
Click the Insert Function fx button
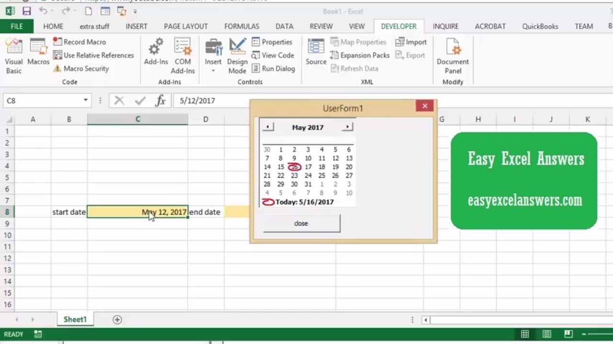coord(160,100)
